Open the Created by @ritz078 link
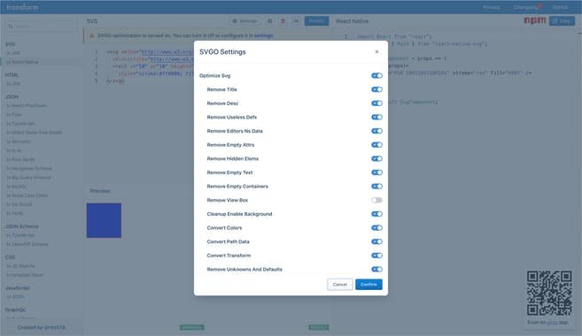Viewport: 582px width, 336px height. point(42,327)
